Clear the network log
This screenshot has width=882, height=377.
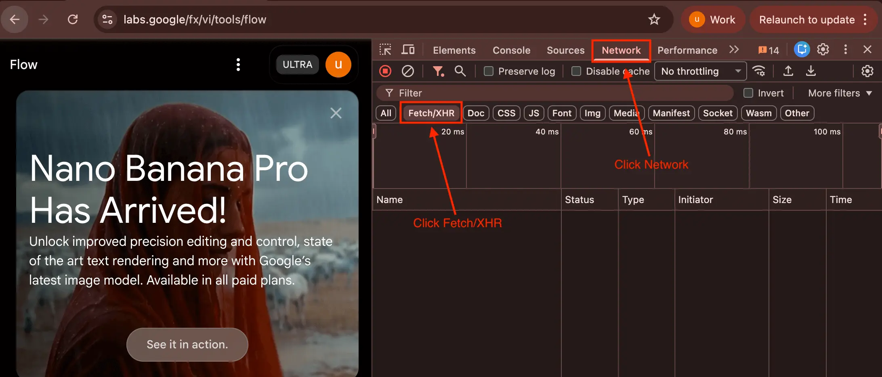click(407, 71)
